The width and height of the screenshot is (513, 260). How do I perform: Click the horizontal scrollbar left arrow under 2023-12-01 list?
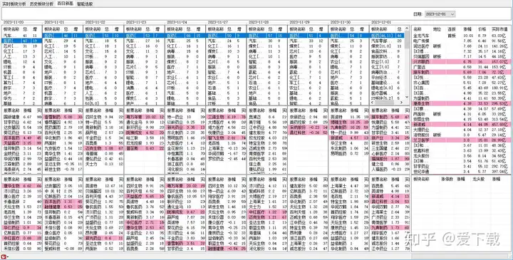click(x=373, y=102)
